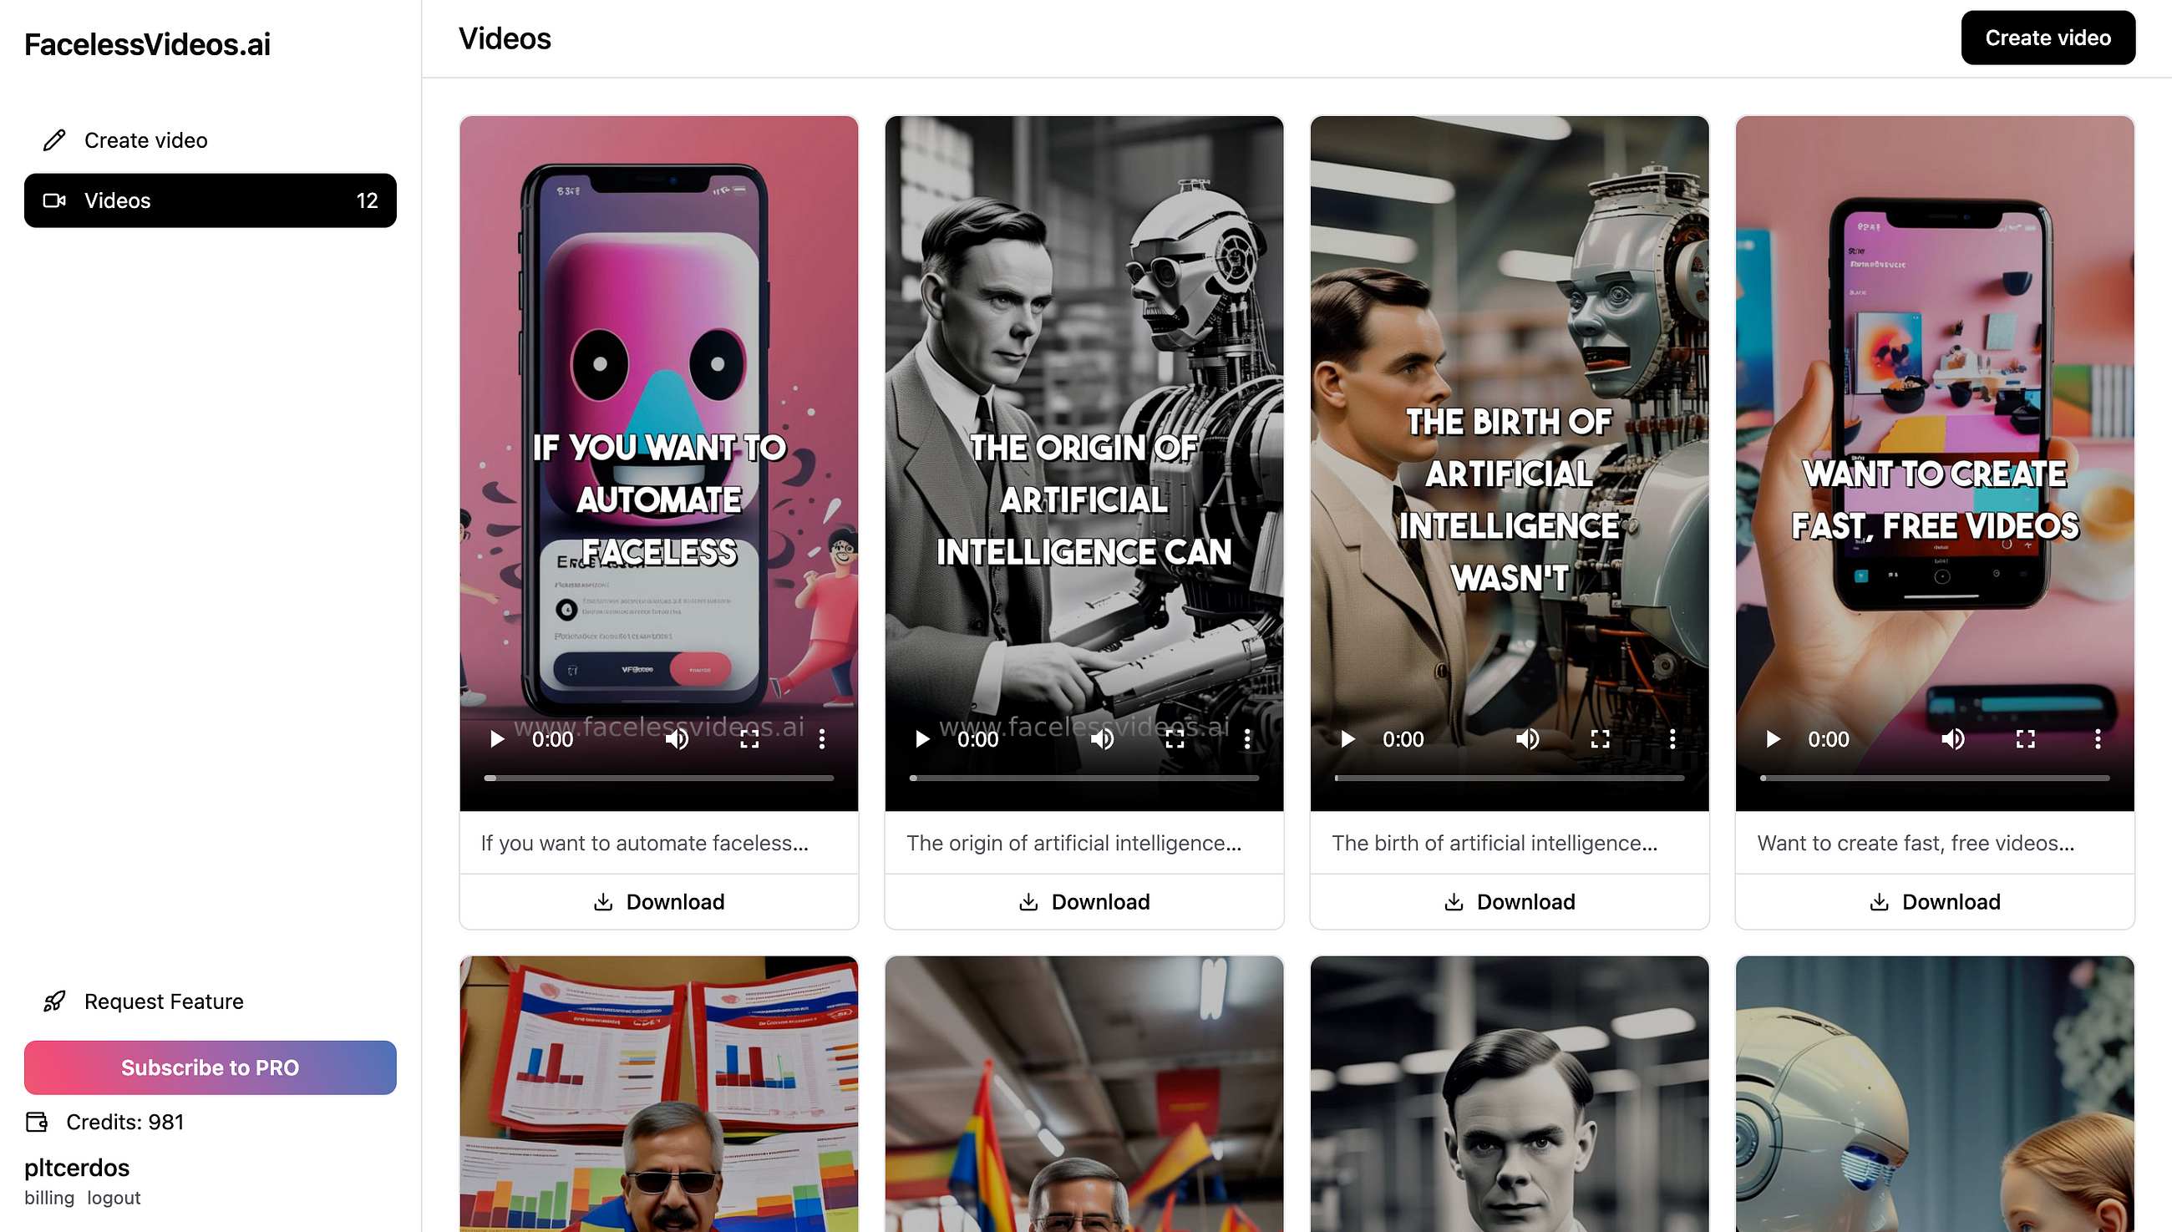Download the want to create fast free video
Image resolution: width=2172 pixels, height=1232 pixels.
[x=1933, y=901]
